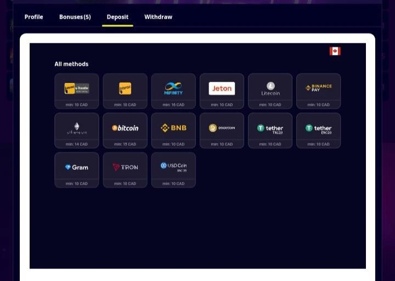395x281 pixels.
Task: Click min amount text under Jeton
Action: pyautogui.click(x=222, y=105)
